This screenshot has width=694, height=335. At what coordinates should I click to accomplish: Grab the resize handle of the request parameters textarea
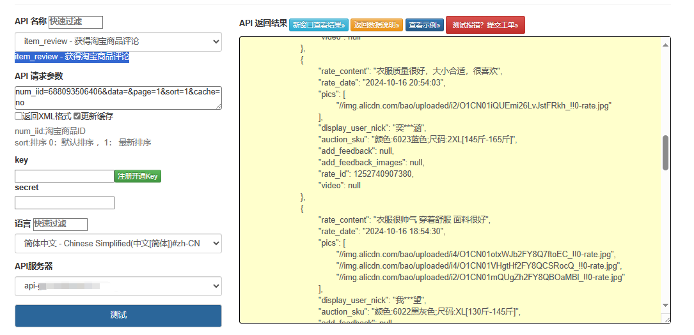(x=218, y=106)
